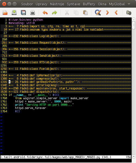Open Find and Replace magnifier icon
The image size is (136, 163).
point(98,13)
